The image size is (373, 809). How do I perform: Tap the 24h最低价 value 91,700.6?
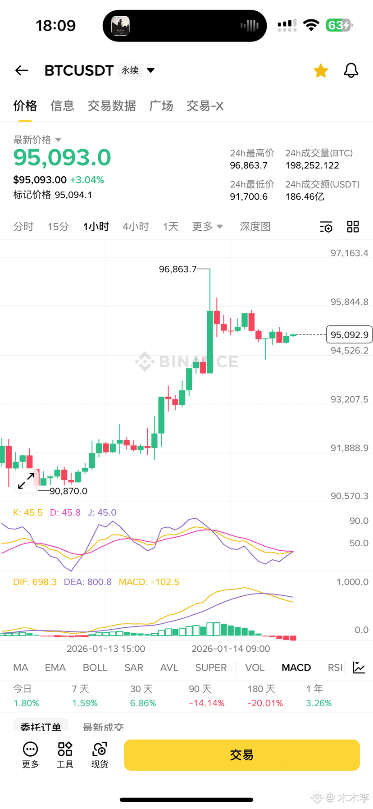click(x=249, y=197)
